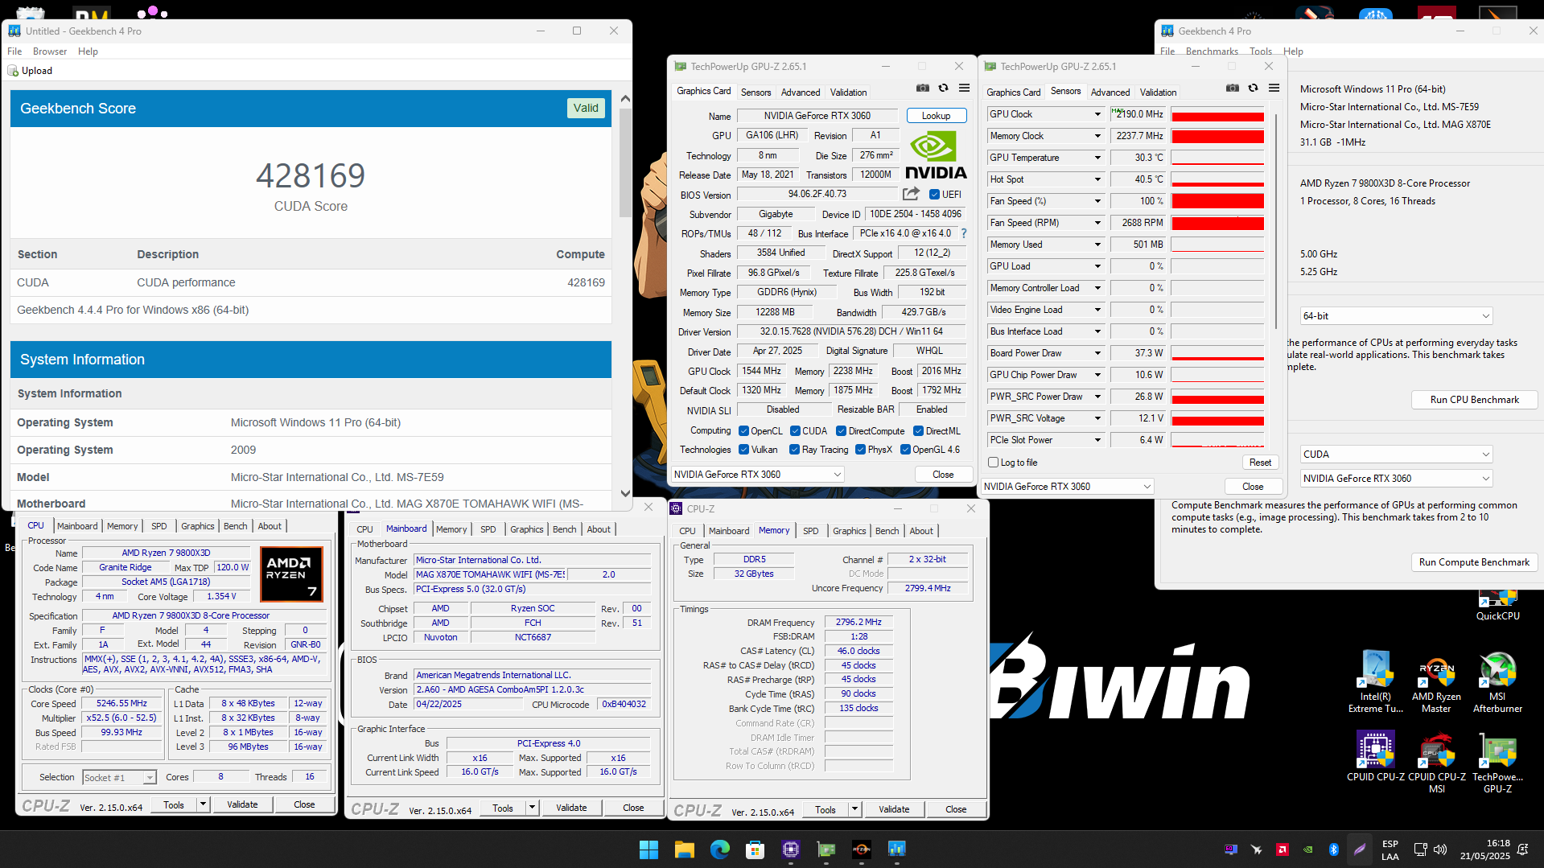Open GPU selector dropdown in GPU-Z Sensors window

point(1067,487)
